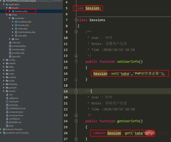This screenshot has width=171, height=142.
Task: Click Index.php class icon
Action: point(16,29)
